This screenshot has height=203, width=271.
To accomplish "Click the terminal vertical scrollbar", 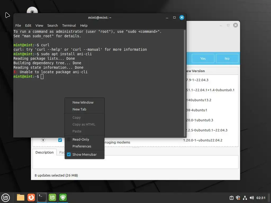I will pos(184,83).
